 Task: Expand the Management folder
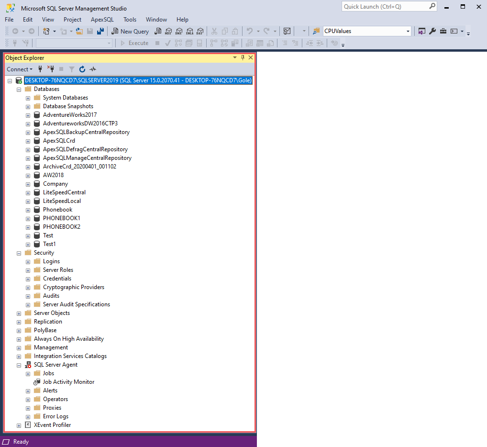point(19,348)
